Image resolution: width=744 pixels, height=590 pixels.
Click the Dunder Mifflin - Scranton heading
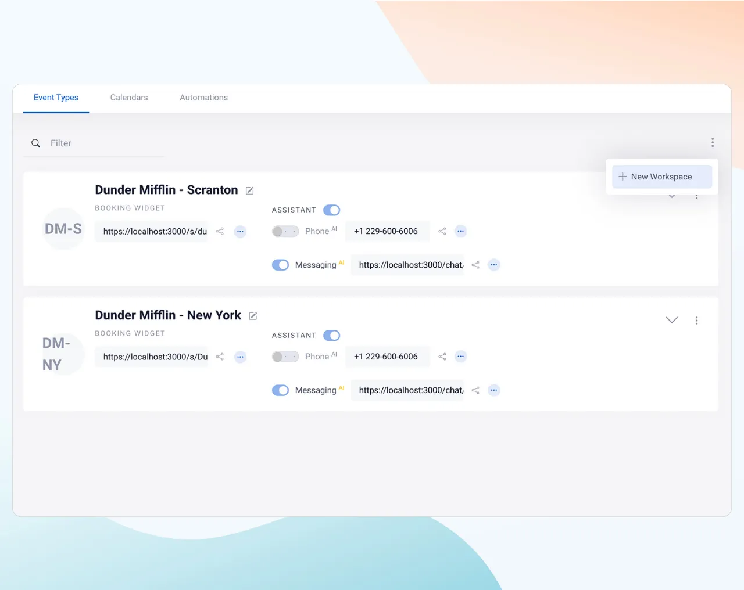[166, 190]
